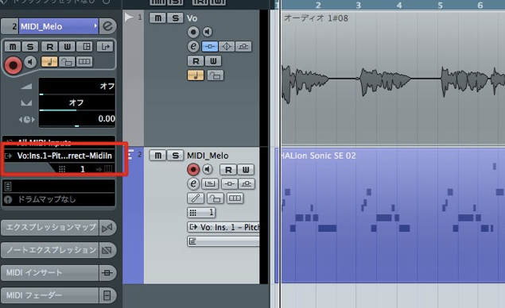
Task: Record enable the Vo track
Action: [193, 32]
